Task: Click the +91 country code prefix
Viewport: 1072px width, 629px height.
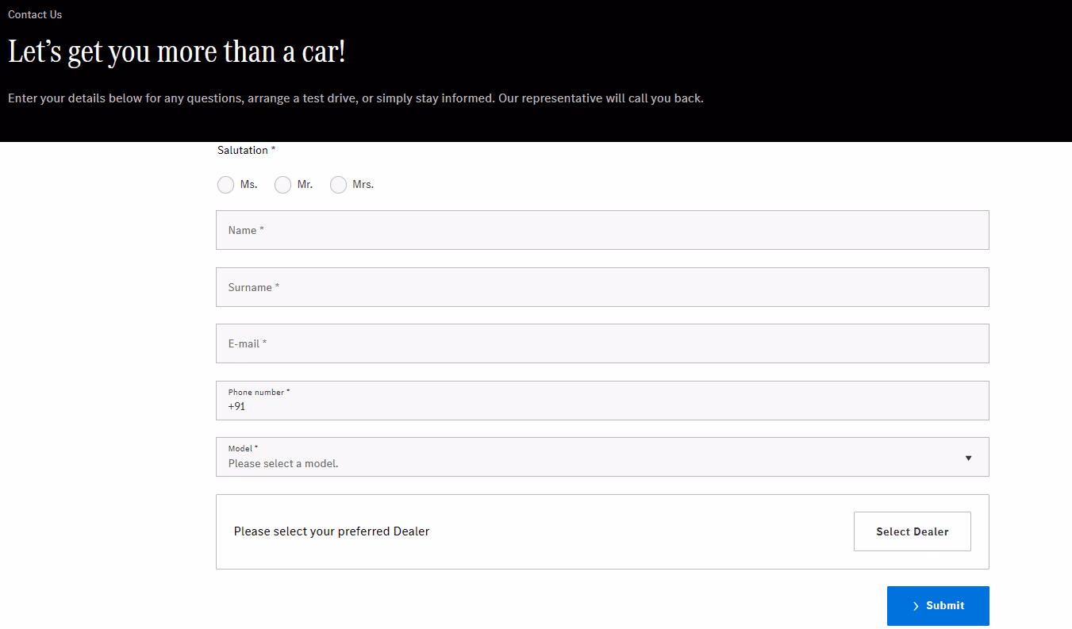Action: coord(236,406)
